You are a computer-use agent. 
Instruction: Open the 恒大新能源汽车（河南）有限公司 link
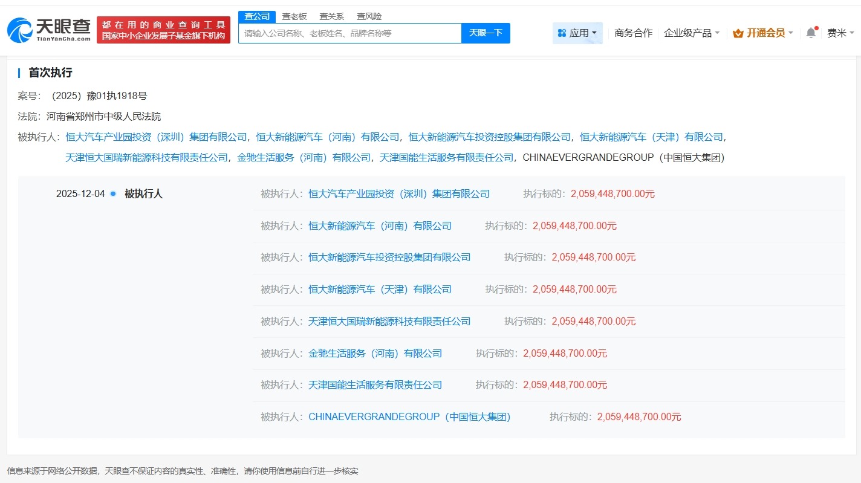pyautogui.click(x=379, y=225)
